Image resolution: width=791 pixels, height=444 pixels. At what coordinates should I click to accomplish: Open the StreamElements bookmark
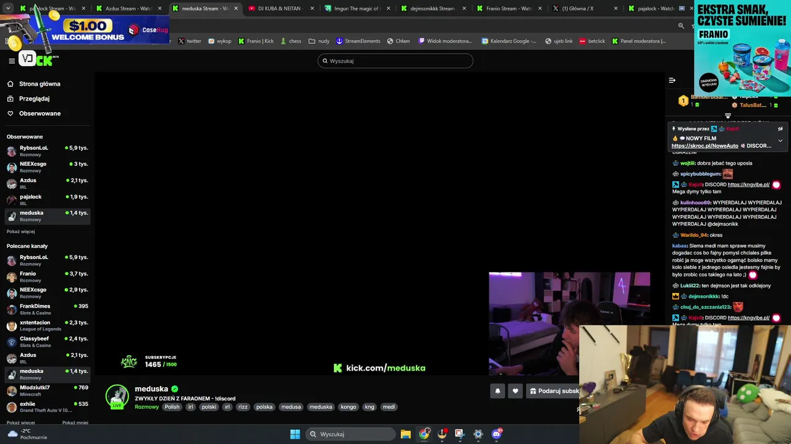click(x=358, y=41)
